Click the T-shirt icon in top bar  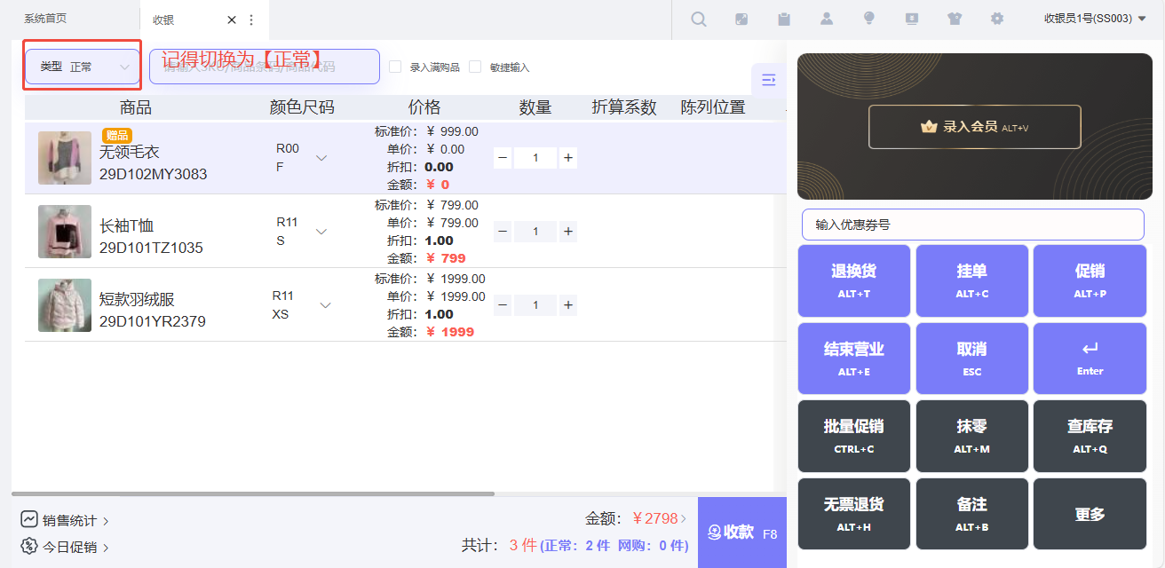955,19
